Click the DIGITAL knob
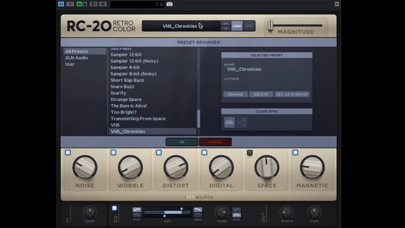 [x=221, y=167]
